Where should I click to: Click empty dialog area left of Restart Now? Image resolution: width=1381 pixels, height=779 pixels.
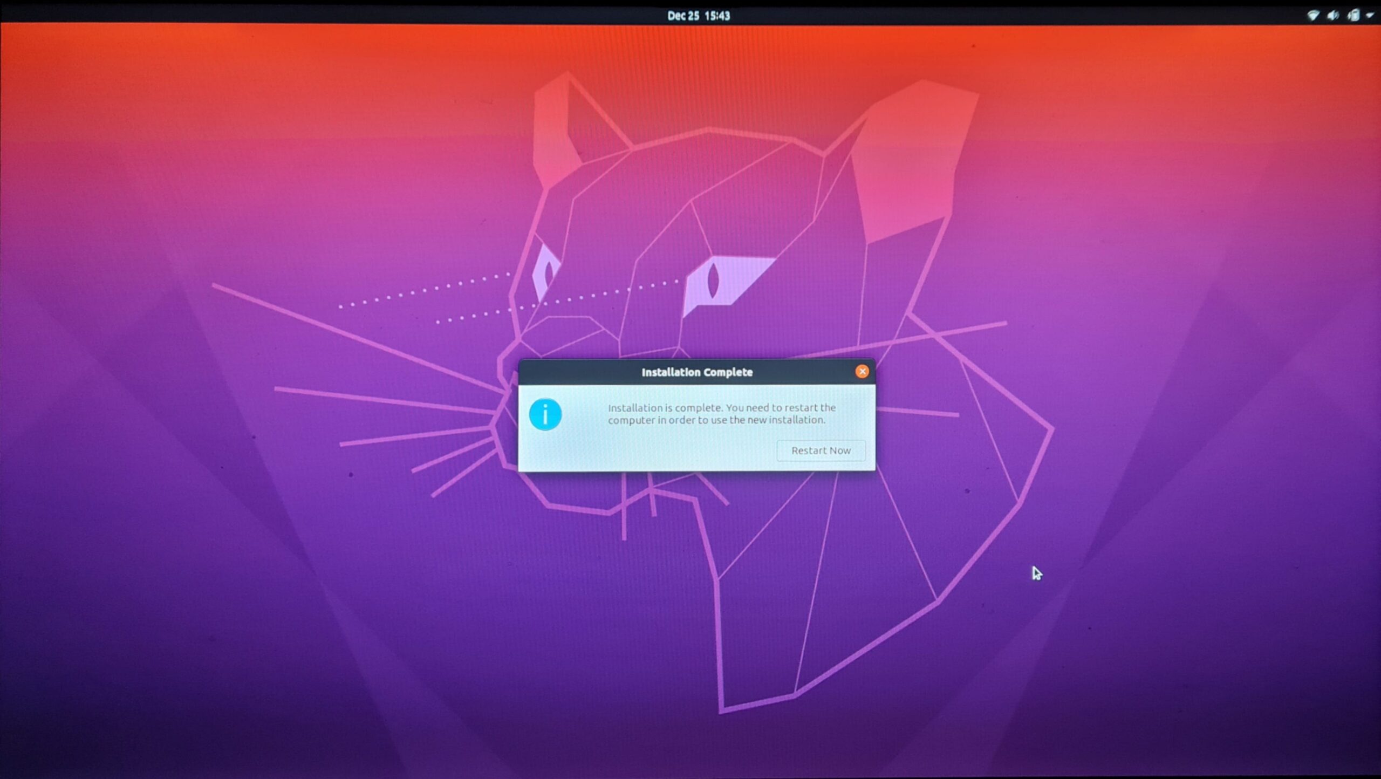pyautogui.click(x=674, y=450)
